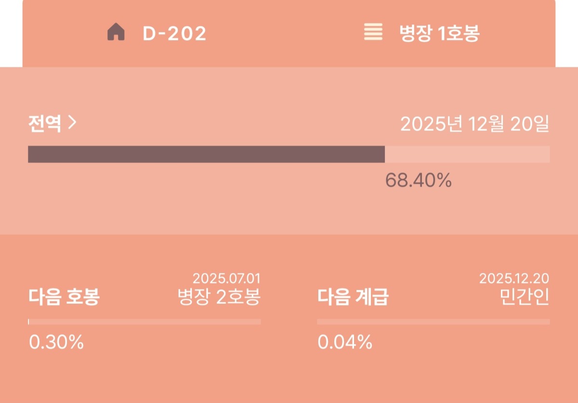Screen dimensions: 578x403
Task: Tap the 2025.07.01 next pay-grade date
Action: tap(226, 278)
